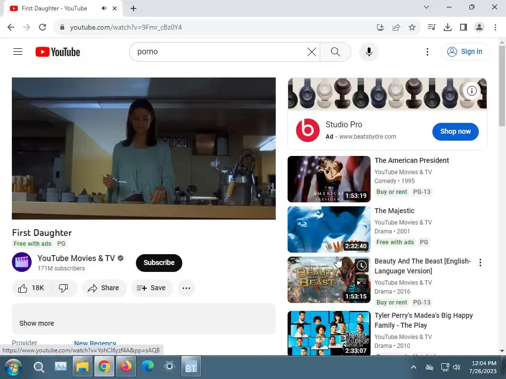
Task: Click the address bar URL
Action: pyautogui.click(x=126, y=28)
